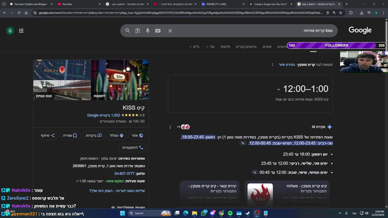388x218 pixels.
Task: Click the שיתוף (Share) button
Action: [48, 136]
